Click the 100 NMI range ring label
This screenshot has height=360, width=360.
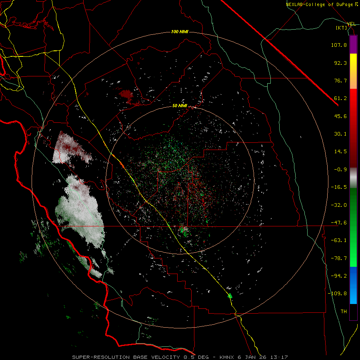tap(180, 32)
